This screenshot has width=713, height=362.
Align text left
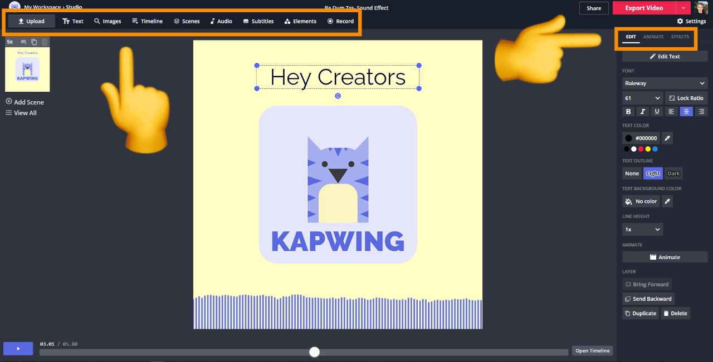(672, 111)
